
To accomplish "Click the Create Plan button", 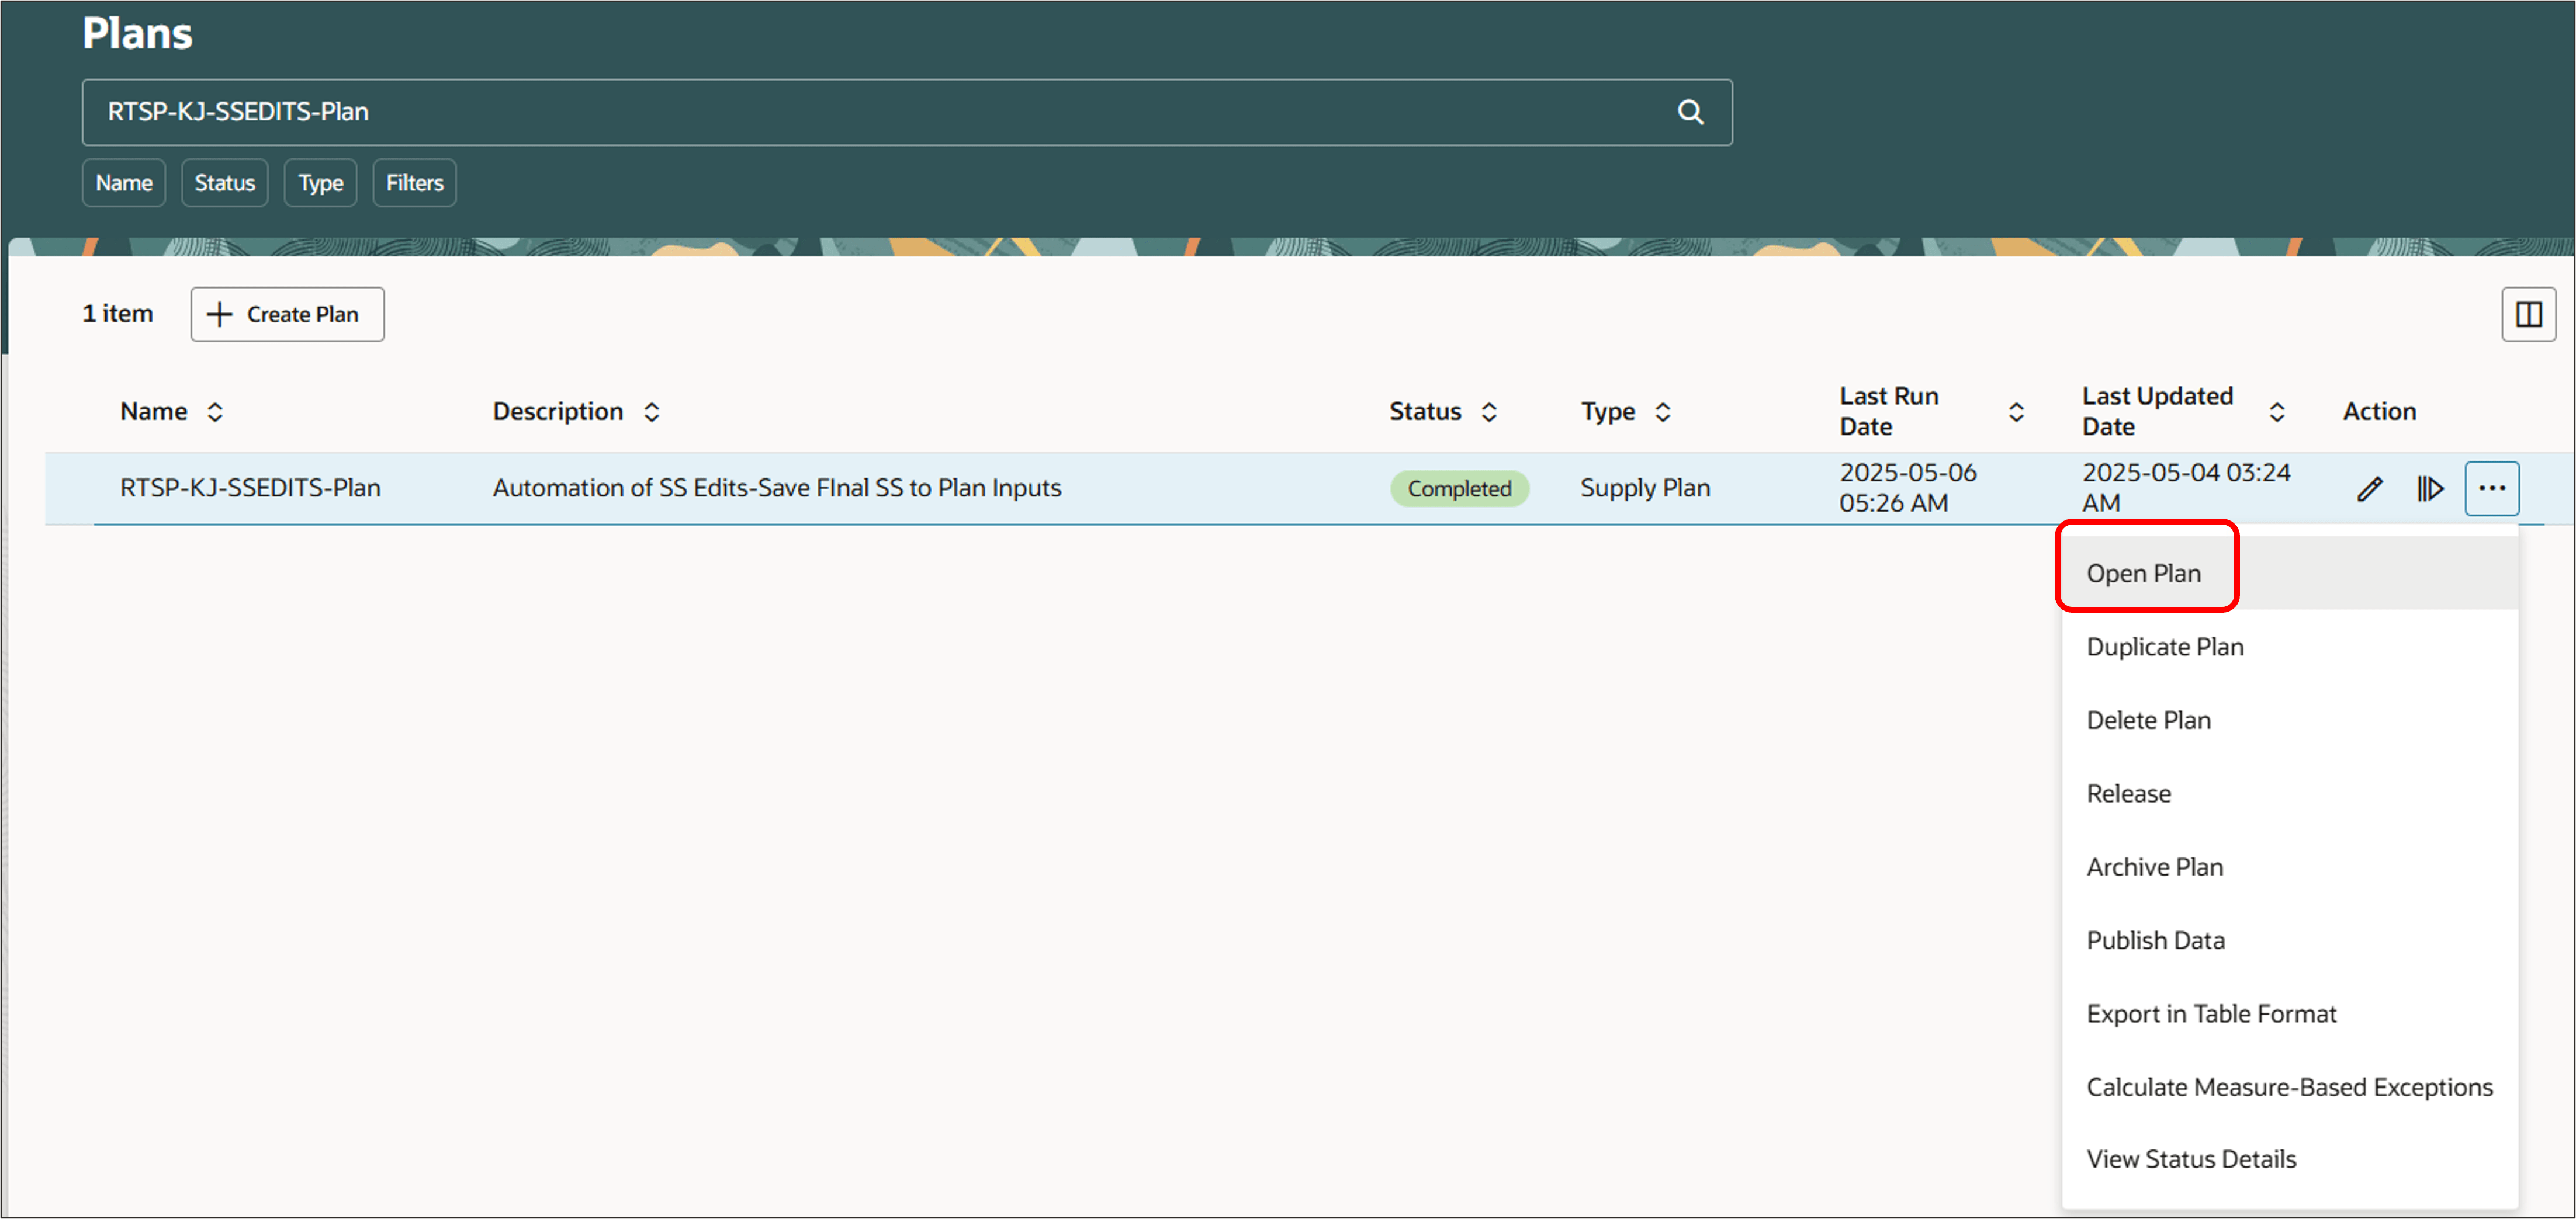I will [287, 315].
